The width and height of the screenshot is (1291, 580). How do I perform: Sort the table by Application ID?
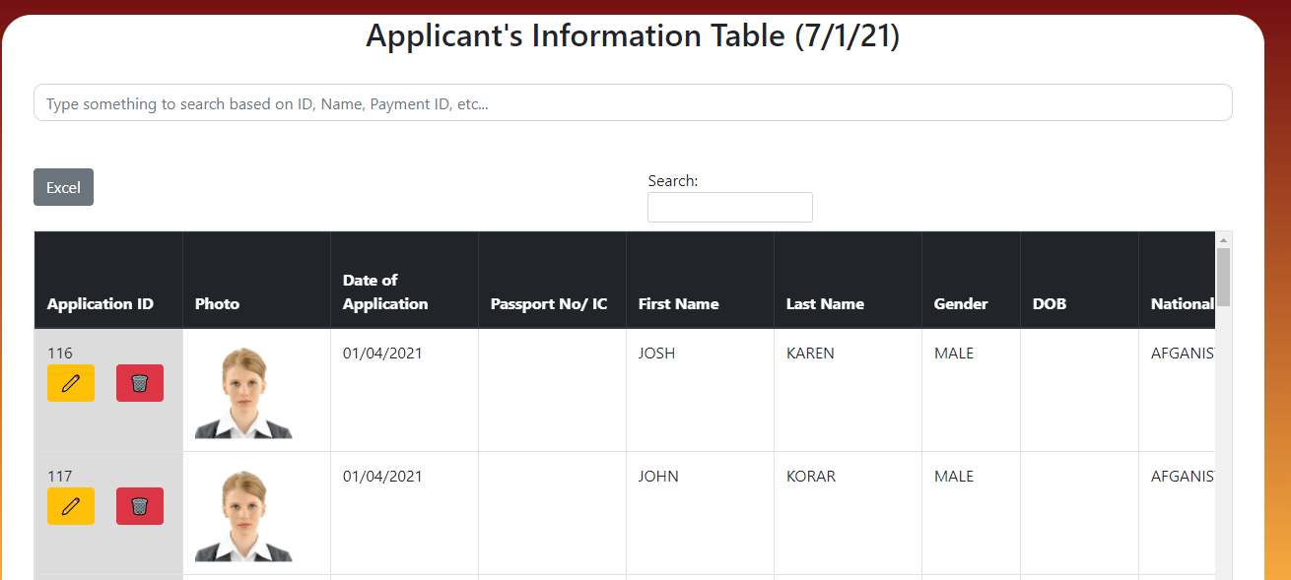(99, 303)
